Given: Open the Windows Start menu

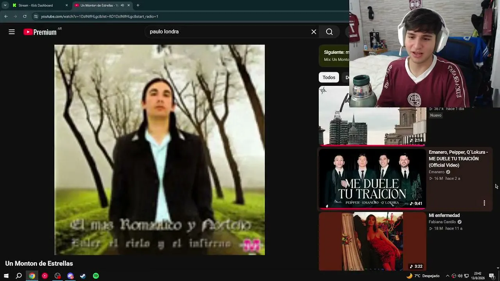Looking at the screenshot, I should tap(6, 276).
